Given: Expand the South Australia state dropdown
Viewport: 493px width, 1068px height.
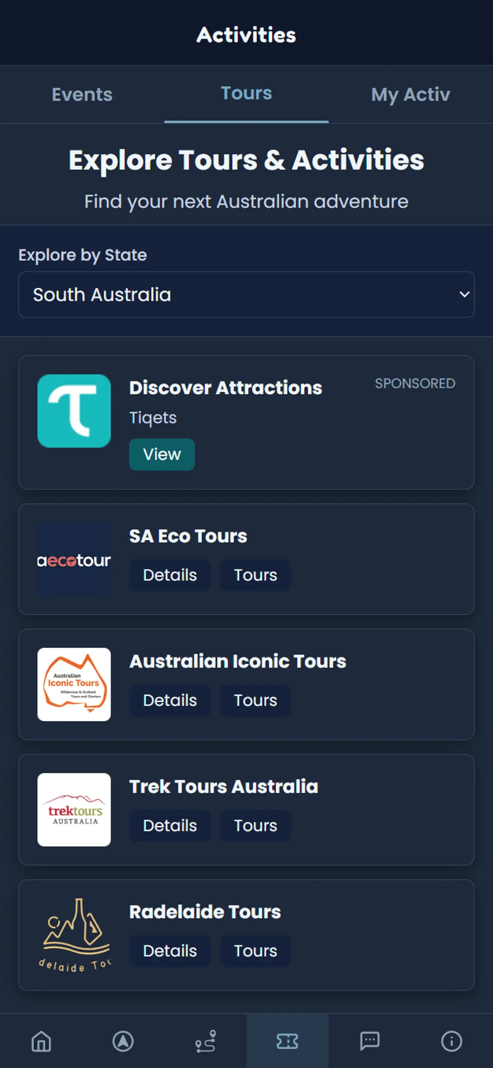Looking at the screenshot, I should pyautogui.click(x=246, y=294).
